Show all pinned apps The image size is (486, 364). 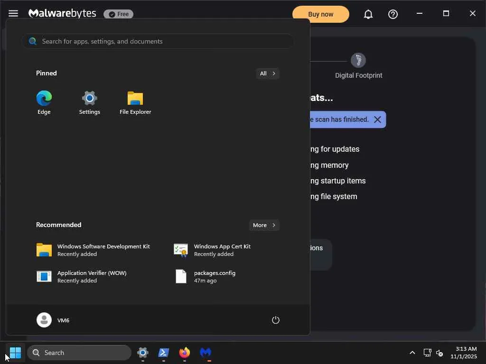(x=268, y=73)
